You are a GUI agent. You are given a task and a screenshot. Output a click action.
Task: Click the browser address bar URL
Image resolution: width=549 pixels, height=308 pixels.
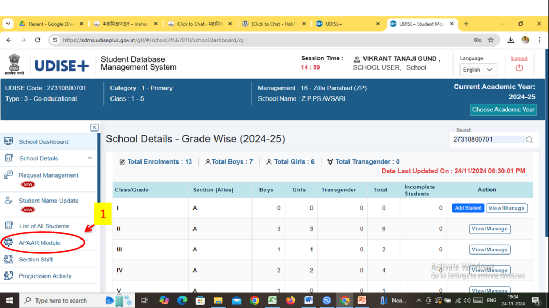coord(153,40)
